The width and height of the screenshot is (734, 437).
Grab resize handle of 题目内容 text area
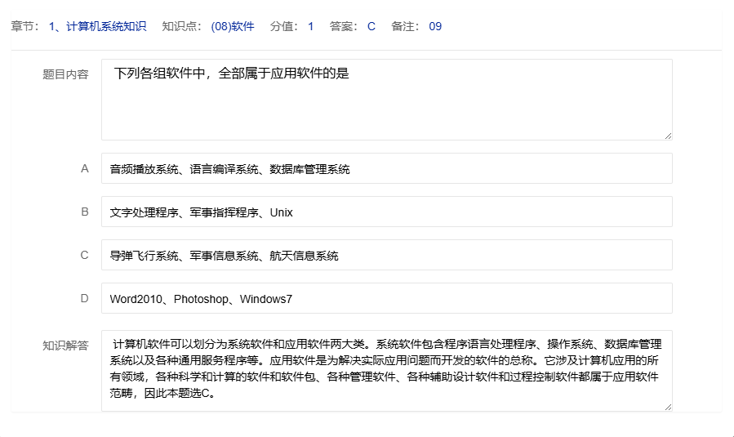coord(668,136)
